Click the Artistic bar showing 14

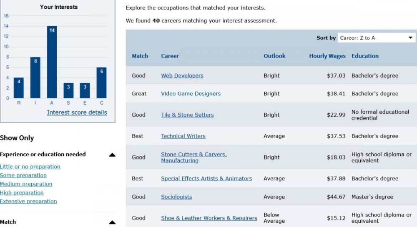point(52,62)
